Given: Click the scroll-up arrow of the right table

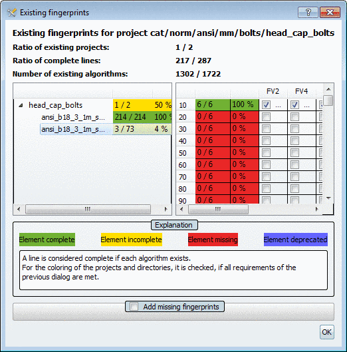Looking at the screenshot, I should [x=328, y=89].
